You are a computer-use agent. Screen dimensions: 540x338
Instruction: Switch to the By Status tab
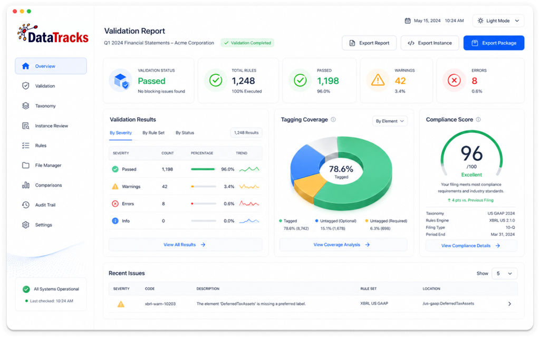pyautogui.click(x=185, y=133)
